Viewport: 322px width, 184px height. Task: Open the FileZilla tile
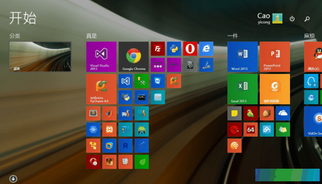(158, 49)
